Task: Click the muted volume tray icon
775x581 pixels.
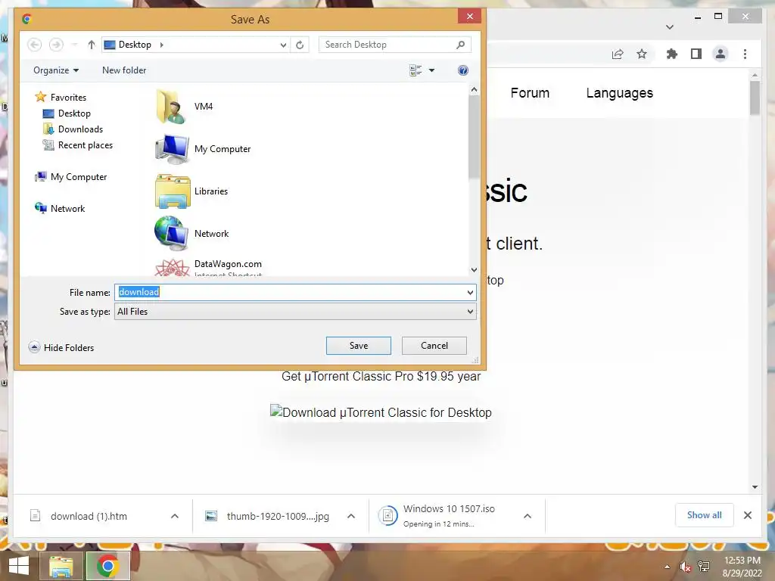Action: pyautogui.click(x=685, y=567)
